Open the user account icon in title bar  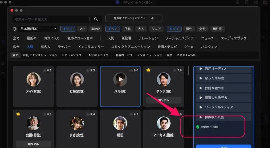coord(237,2)
